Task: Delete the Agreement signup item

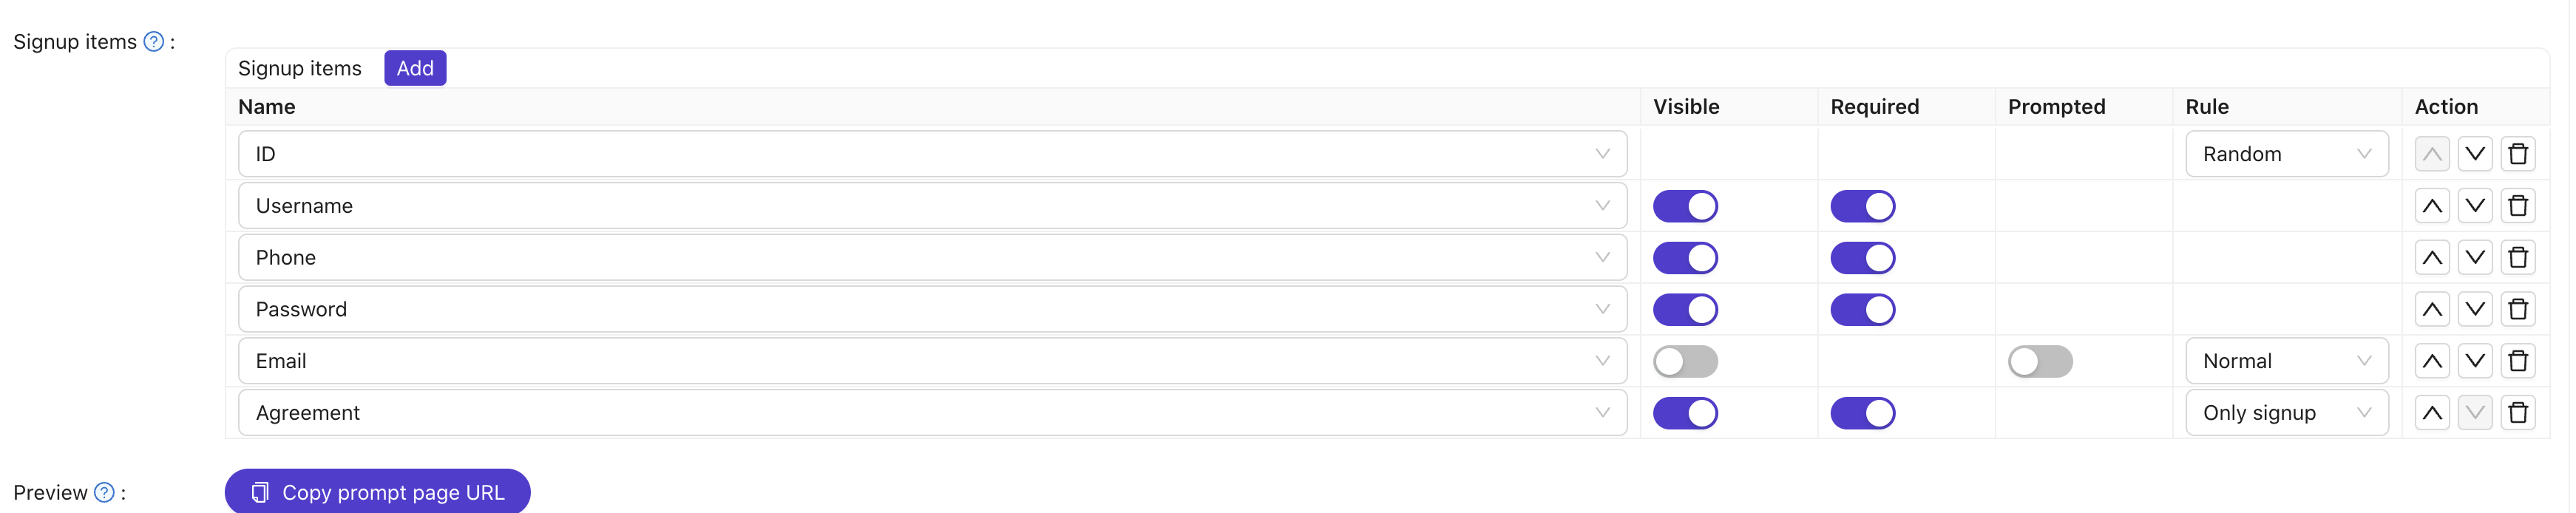Action: pyautogui.click(x=2519, y=412)
